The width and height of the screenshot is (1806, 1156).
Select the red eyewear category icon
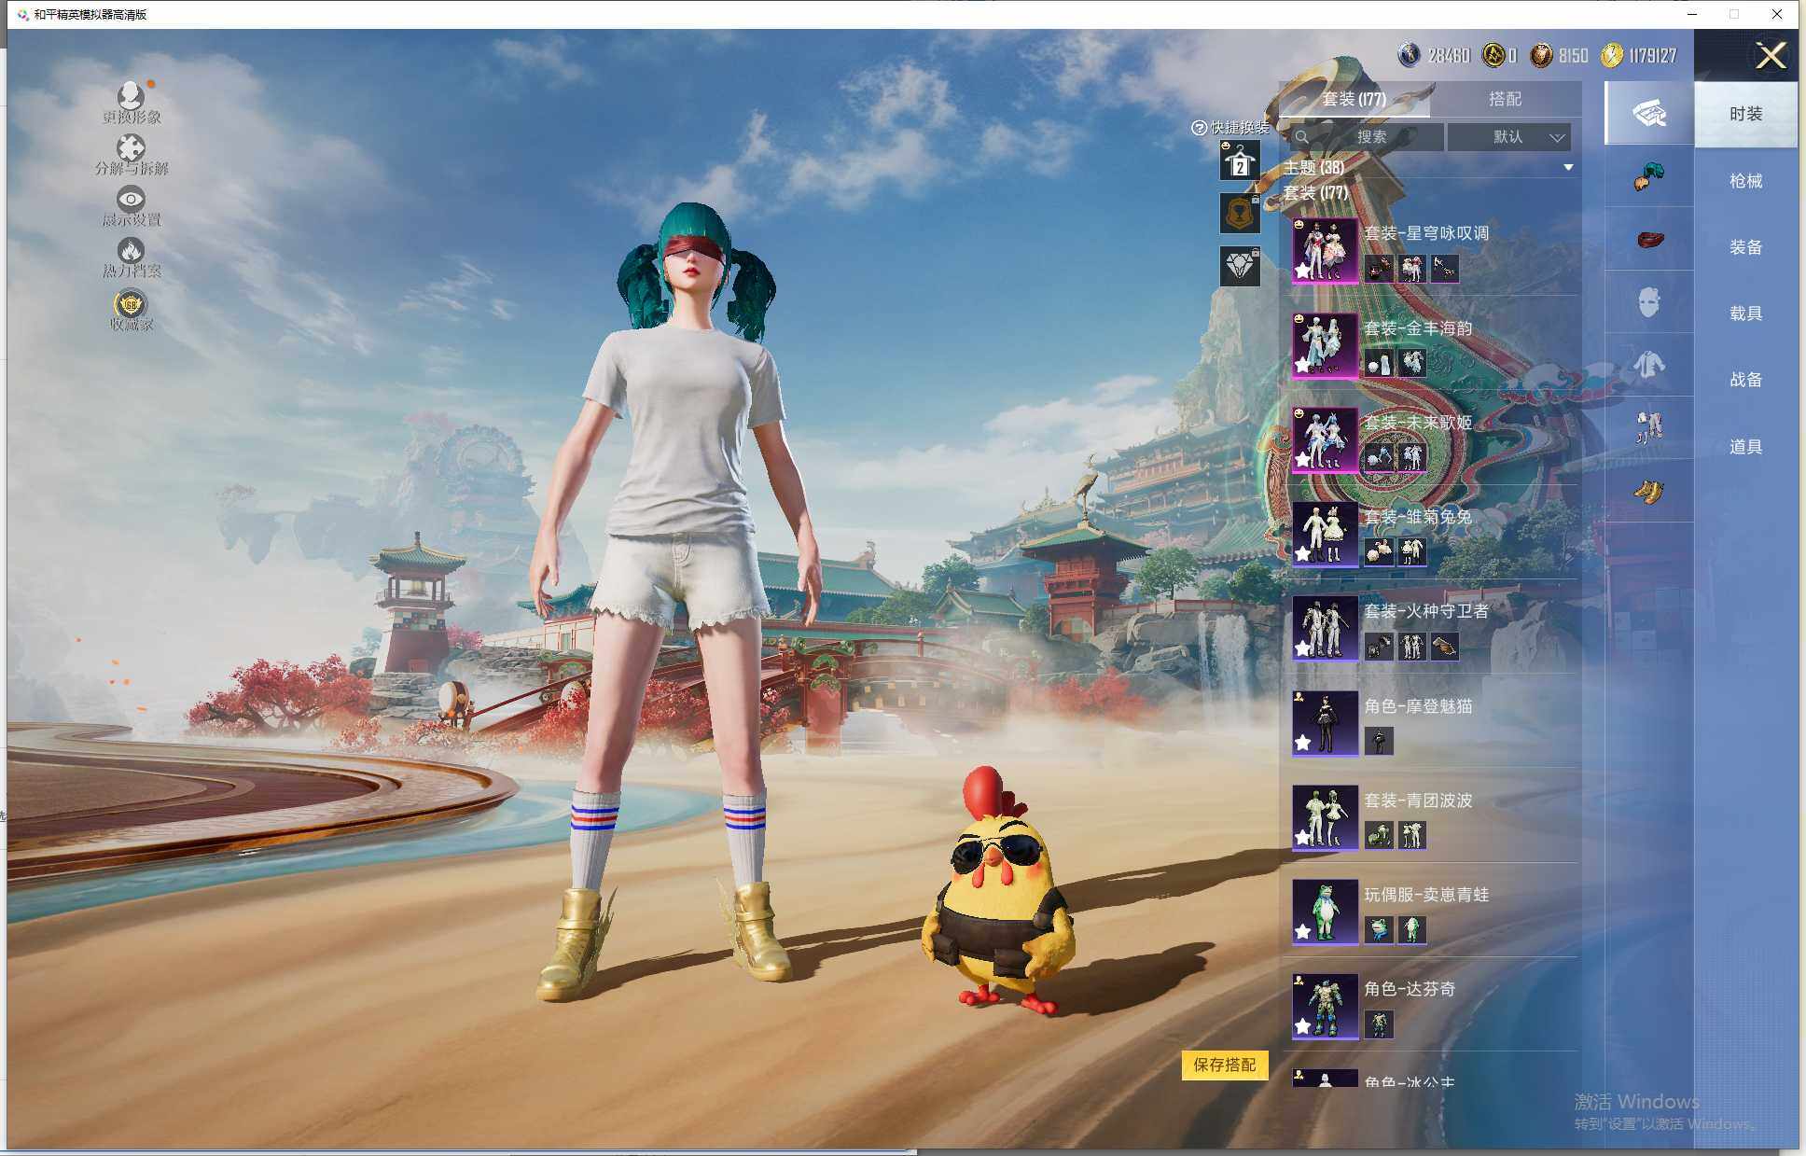(1648, 239)
